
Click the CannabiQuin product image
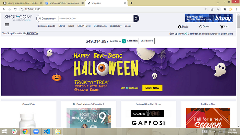pyautogui.click(x=27, y=121)
